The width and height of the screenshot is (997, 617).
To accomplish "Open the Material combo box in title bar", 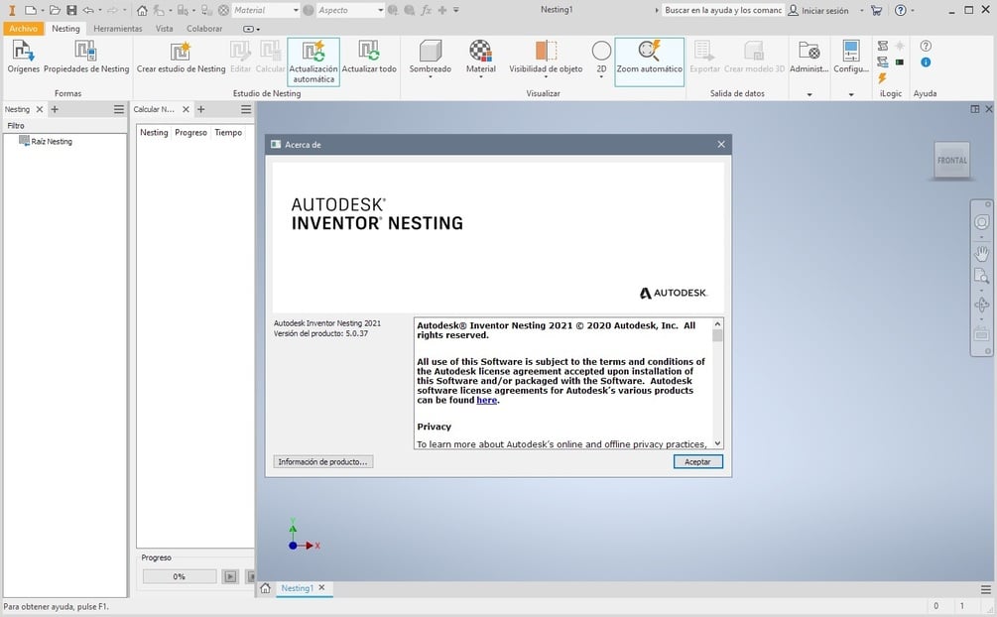I will point(266,10).
